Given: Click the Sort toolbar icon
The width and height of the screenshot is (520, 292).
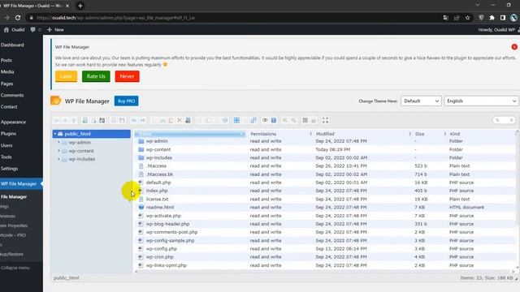Looking at the screenshot, I should [314, 120].
